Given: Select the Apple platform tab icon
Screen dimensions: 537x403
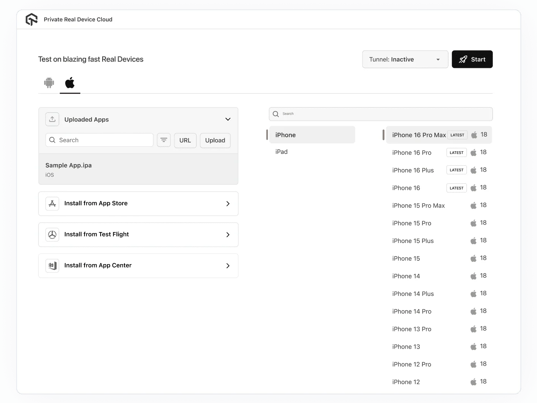Looking at the screenshot, I should tap(70, 83).
